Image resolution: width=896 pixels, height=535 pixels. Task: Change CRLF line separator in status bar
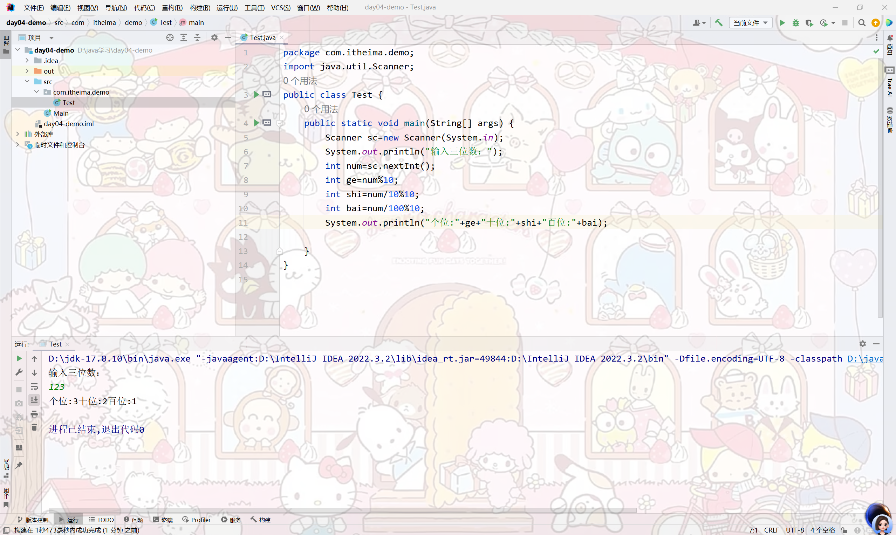tap(771, 530)
